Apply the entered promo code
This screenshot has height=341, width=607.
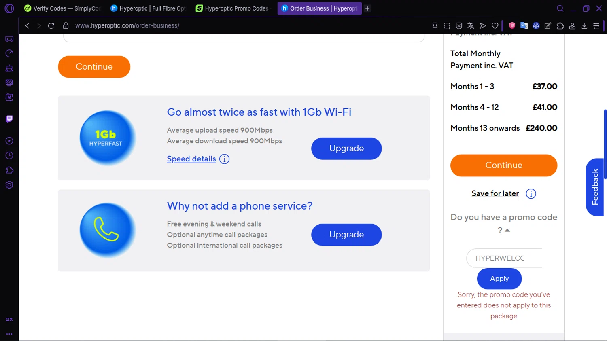point(499,279)
